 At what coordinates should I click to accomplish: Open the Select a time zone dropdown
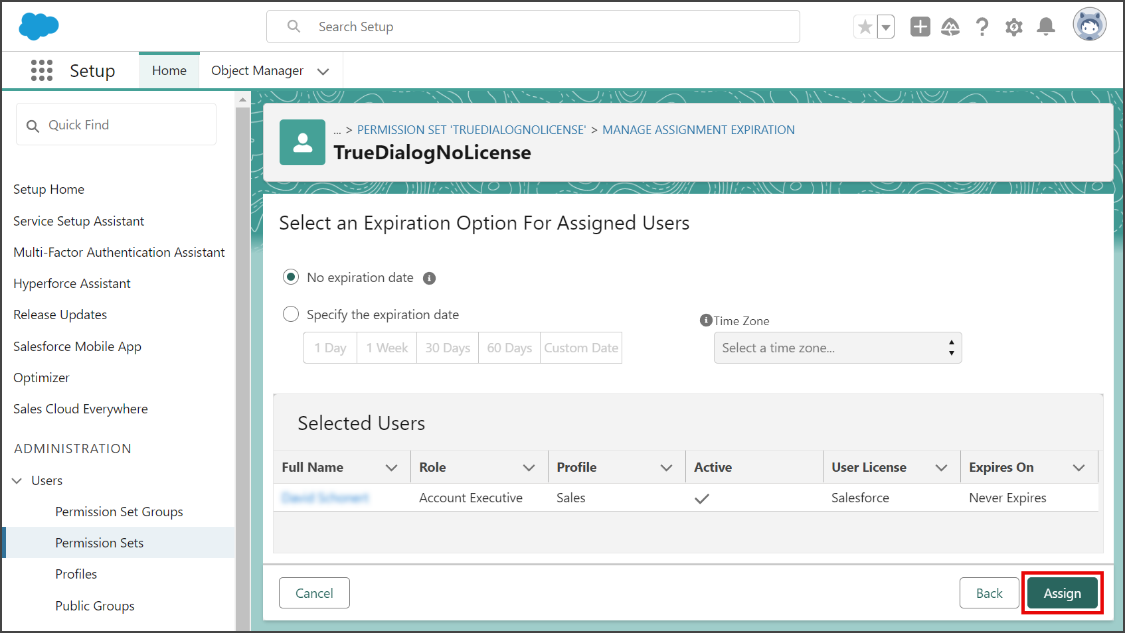pos(837,348)
